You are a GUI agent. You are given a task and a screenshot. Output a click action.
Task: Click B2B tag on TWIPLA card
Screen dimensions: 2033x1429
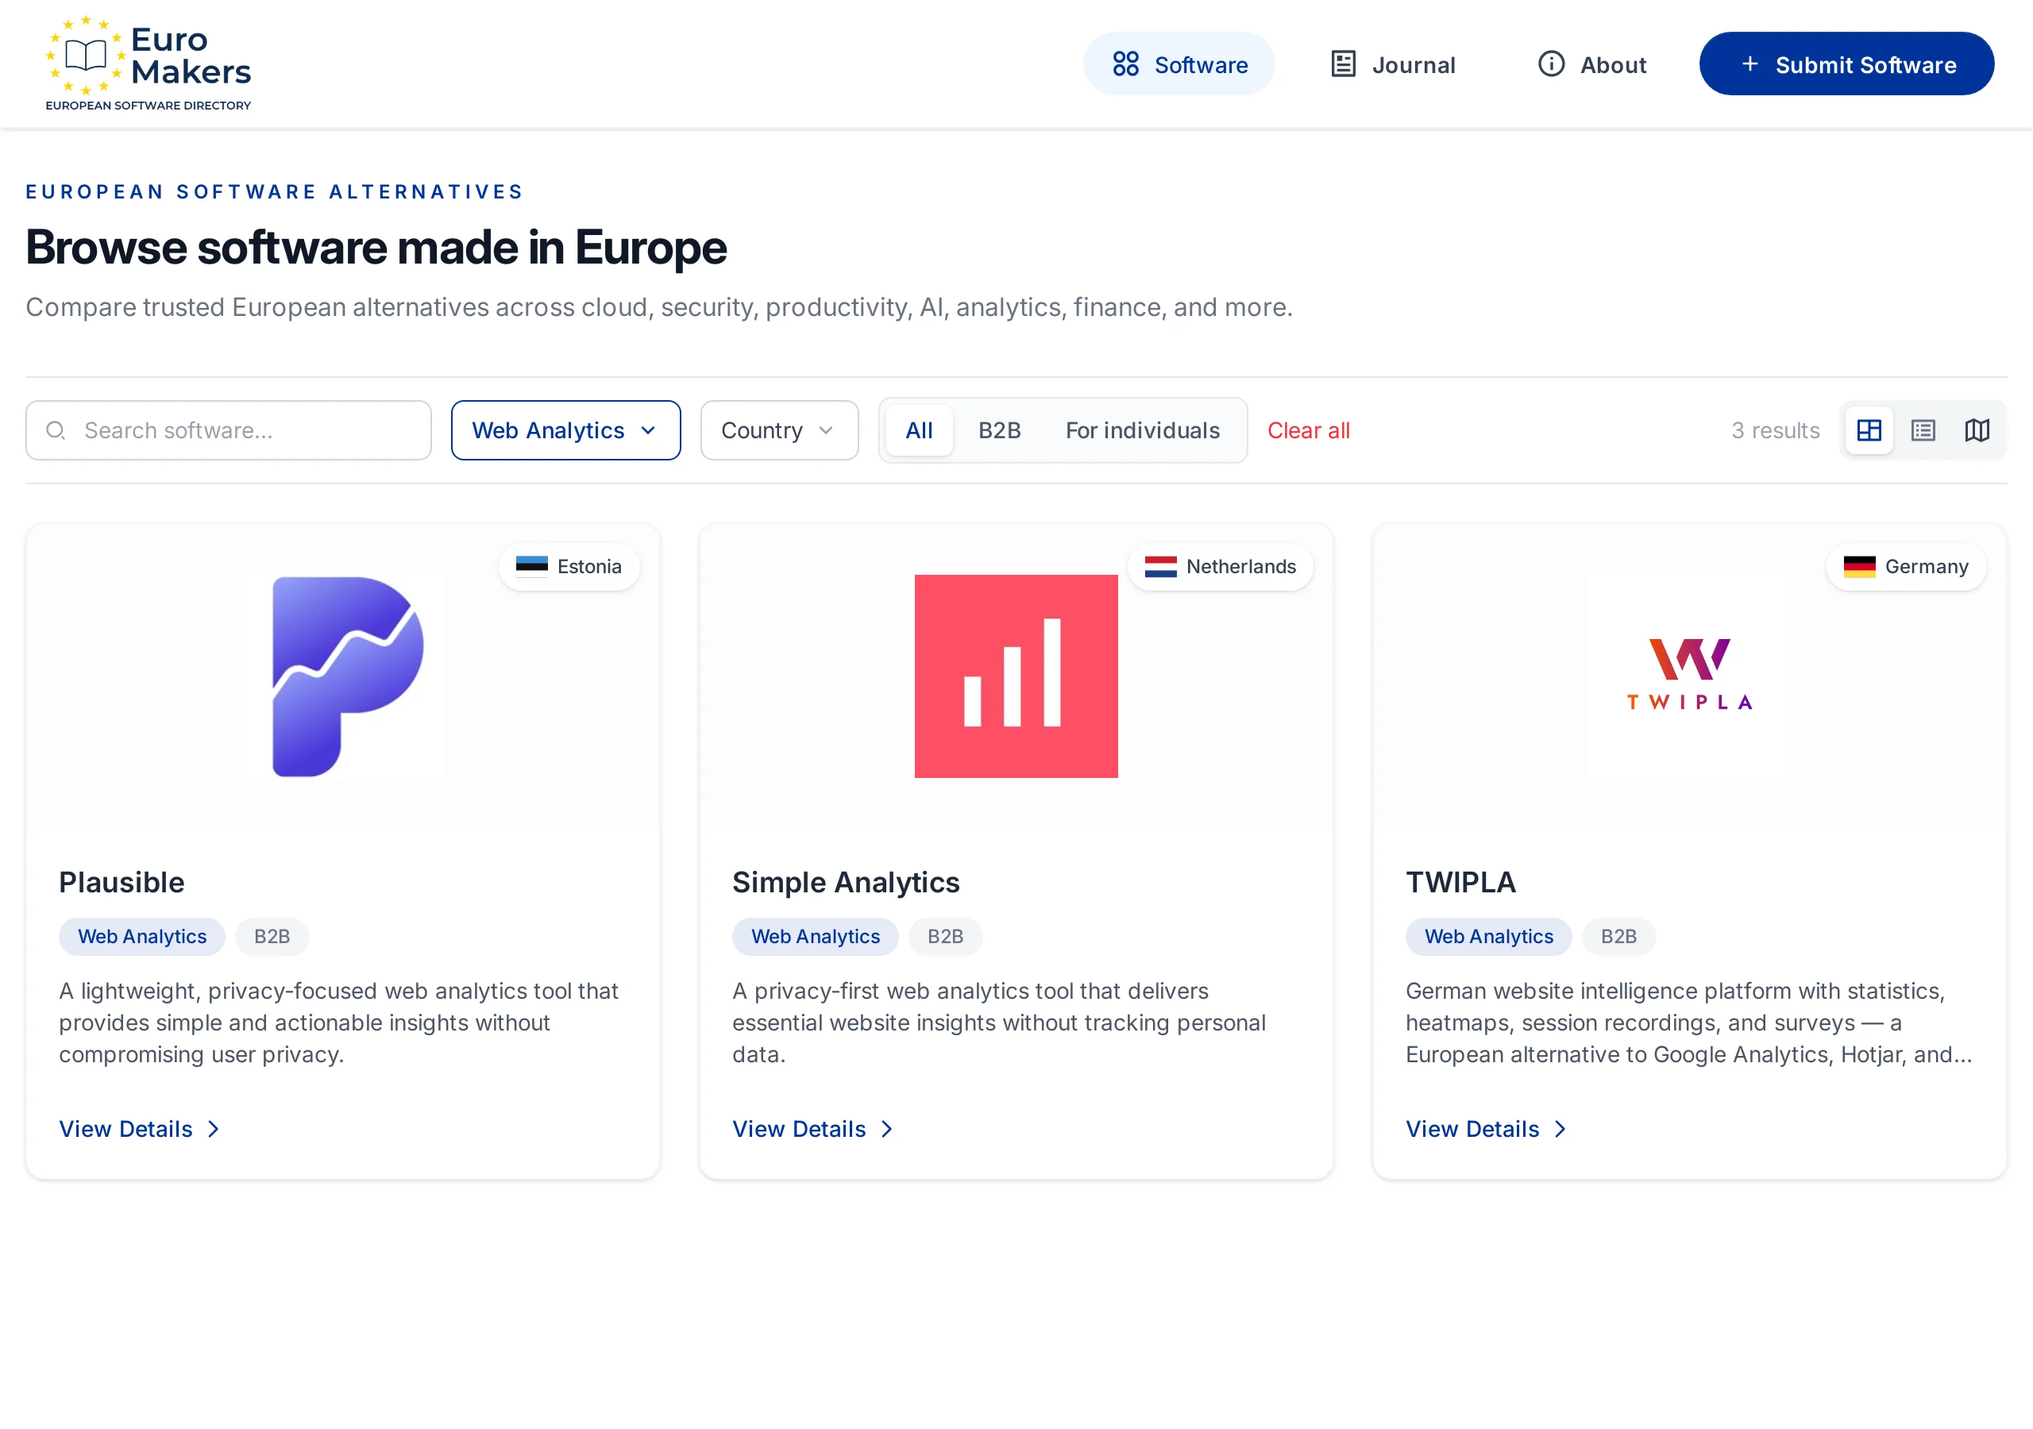pyautogui.click(x=1618, y=937)
